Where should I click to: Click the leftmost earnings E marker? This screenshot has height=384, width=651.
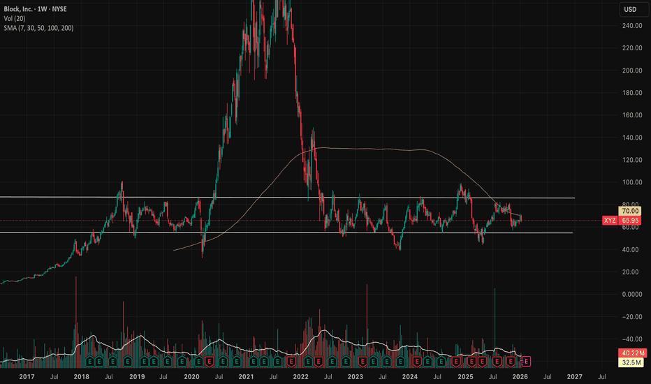[89, 362]
